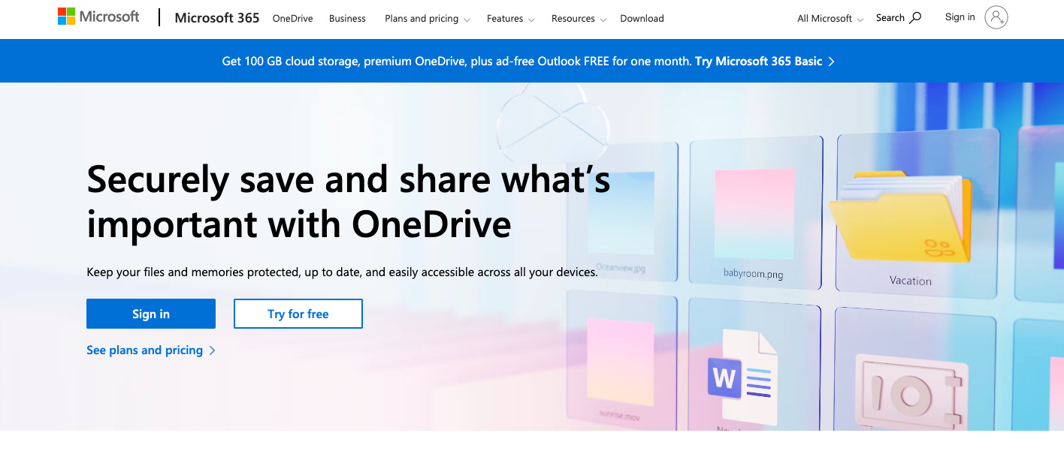Image resolution: width=1064 pixels, height=457 pixels.
Task: Open the OneDrive nav item
Action: [x=293, y=19]
